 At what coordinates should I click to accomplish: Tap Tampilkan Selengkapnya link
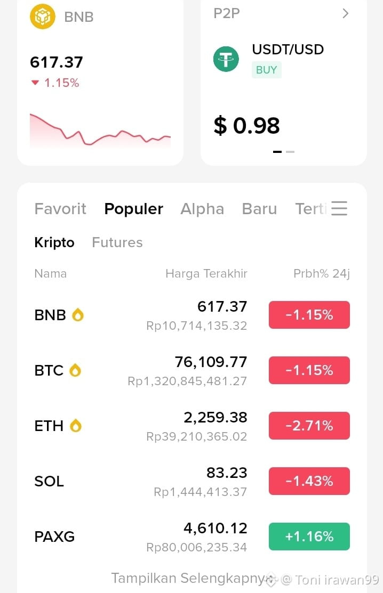[189, 578]
